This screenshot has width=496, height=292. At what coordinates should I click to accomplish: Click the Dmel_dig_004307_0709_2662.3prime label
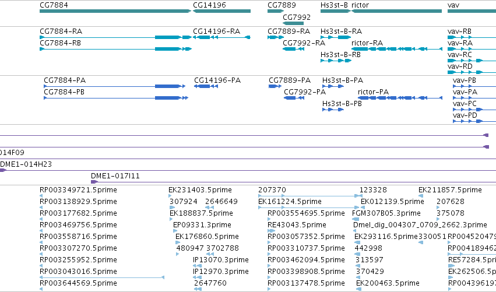click(420, 225)
